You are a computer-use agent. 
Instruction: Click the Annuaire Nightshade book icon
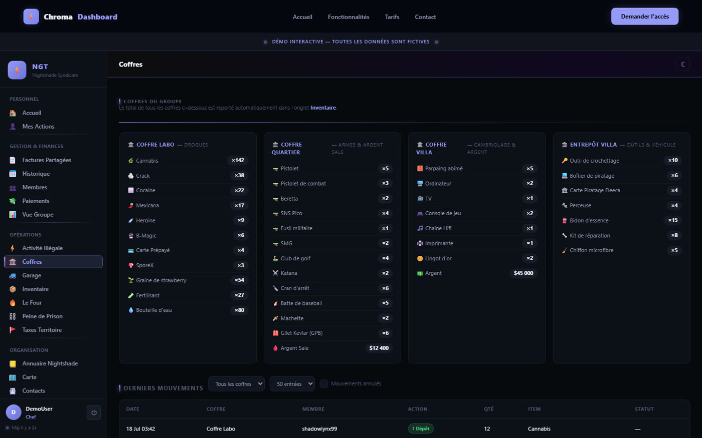click(x=13, y=363)
